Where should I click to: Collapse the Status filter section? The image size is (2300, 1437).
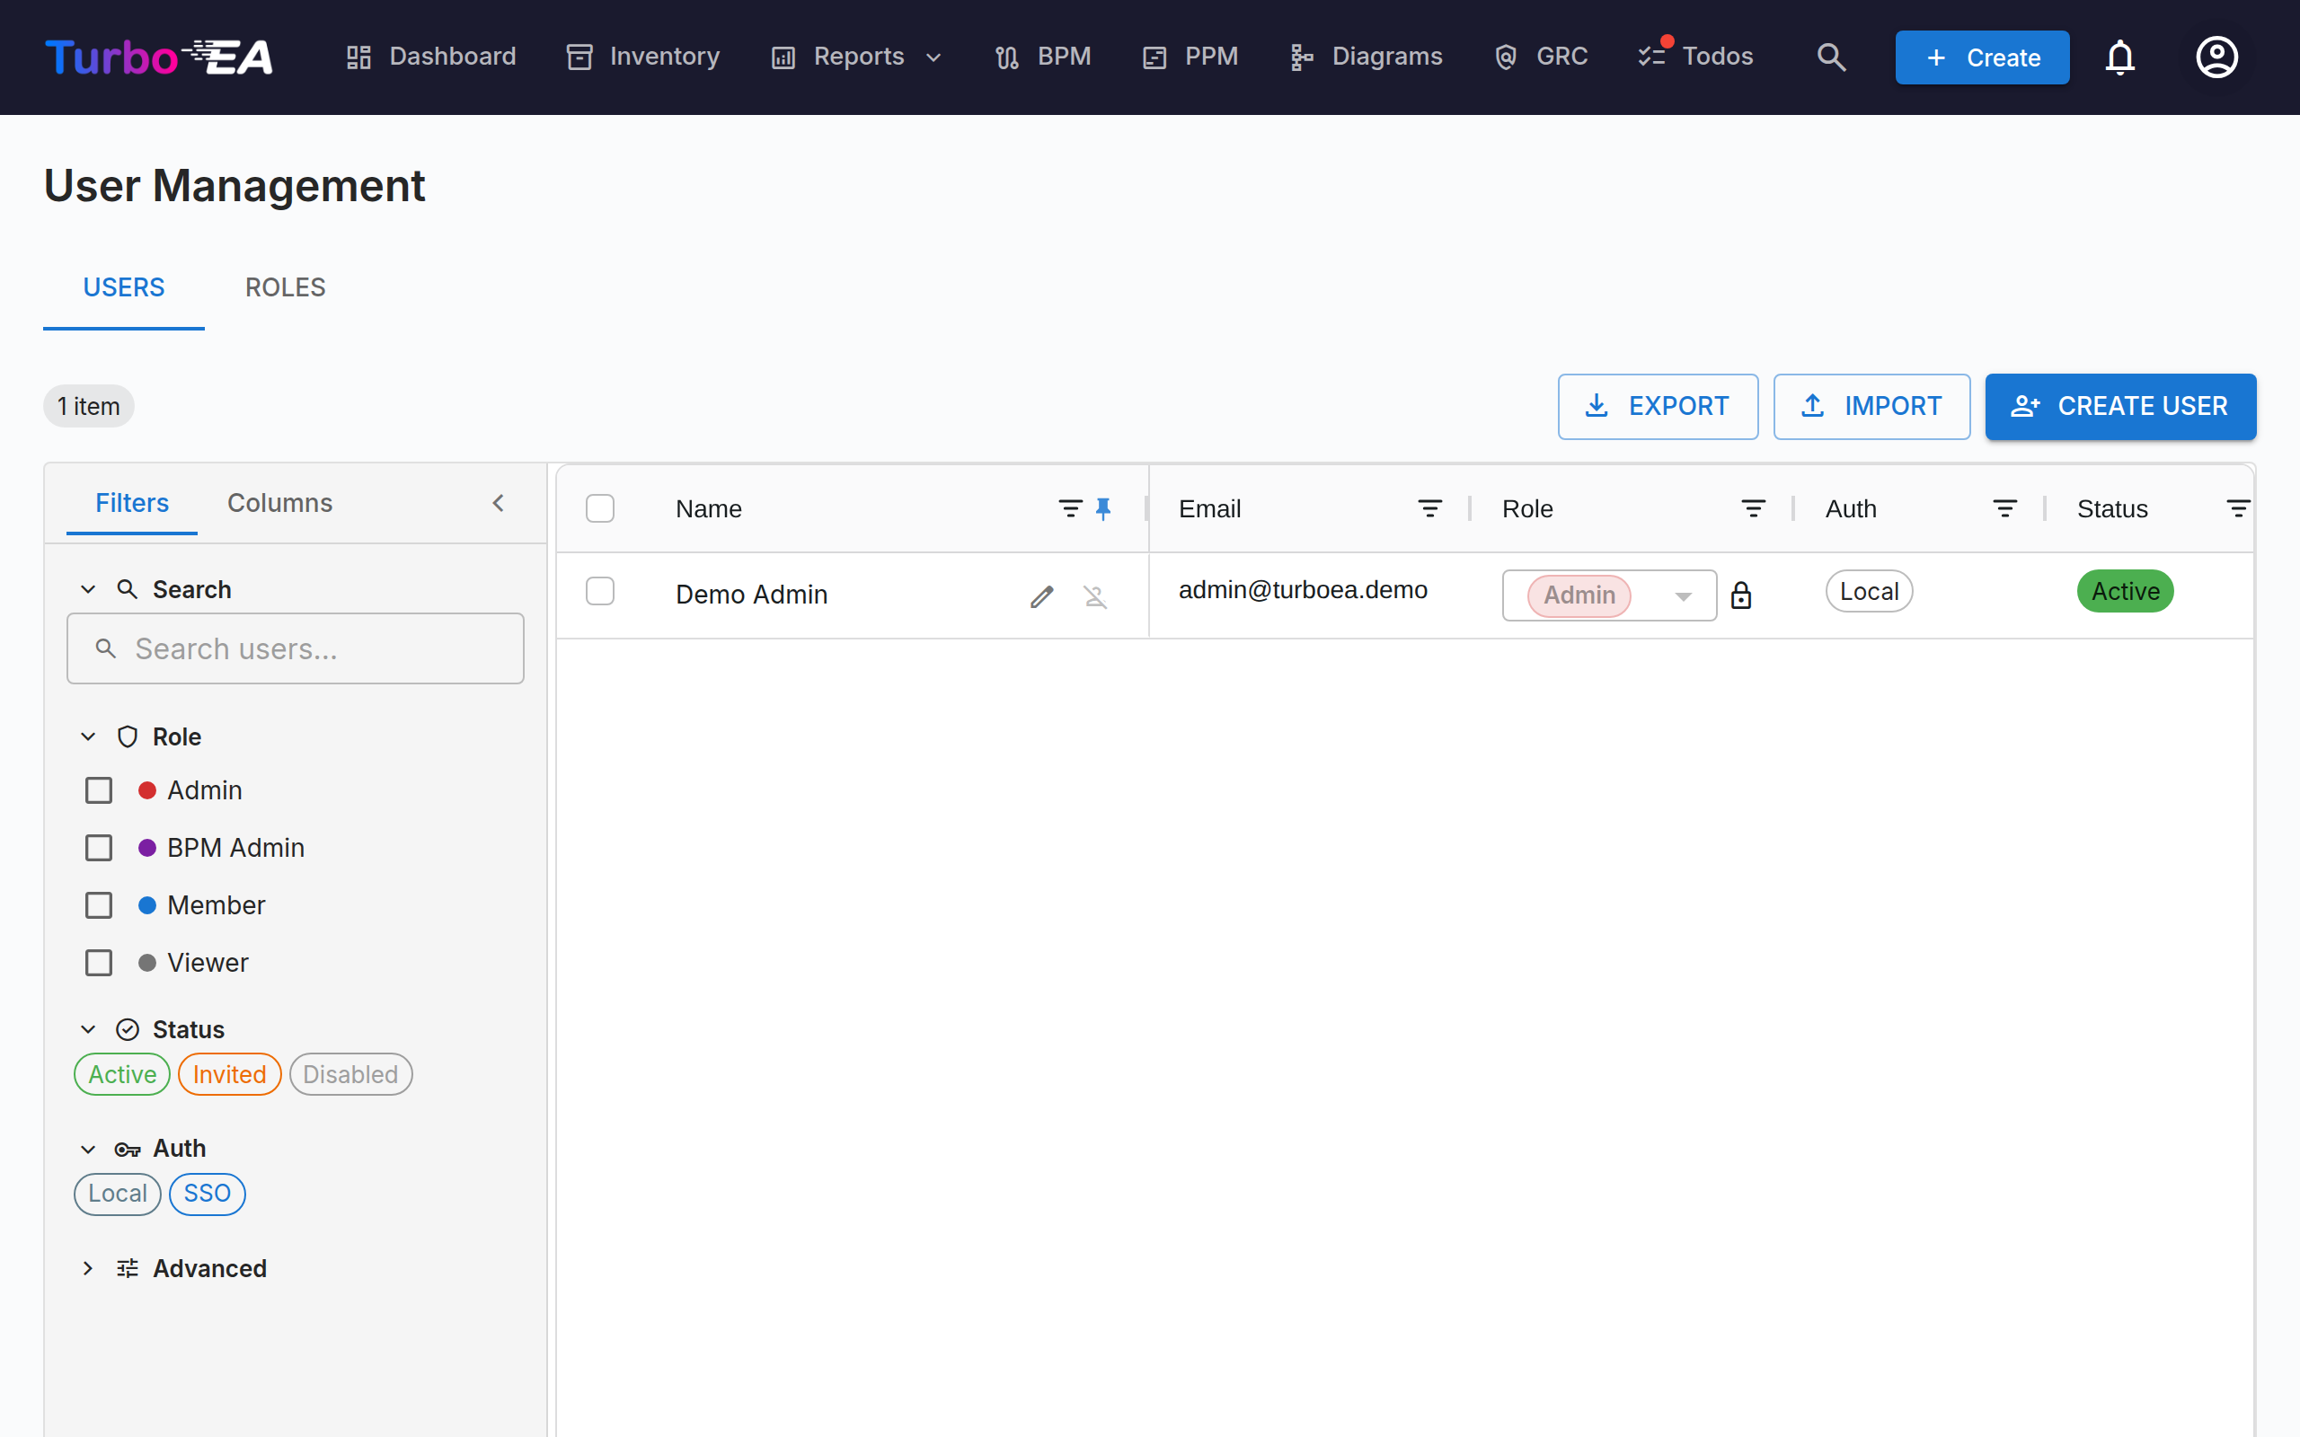(88, 1029)
